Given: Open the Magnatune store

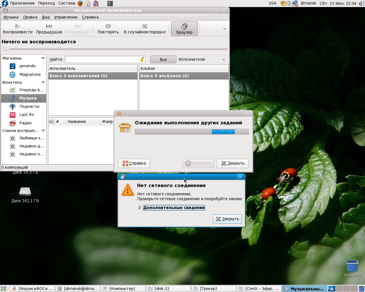Looking at the screenshot, I should tap(30, 74).
